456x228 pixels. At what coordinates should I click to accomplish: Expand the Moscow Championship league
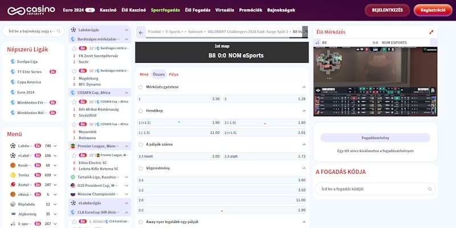pyautogui.click(x=127, y=194)
